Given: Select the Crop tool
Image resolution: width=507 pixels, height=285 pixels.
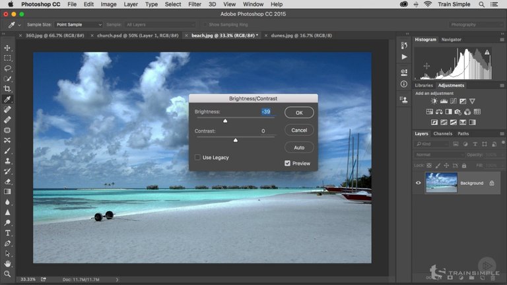Looking at the screenshot, I should [7, 89].
